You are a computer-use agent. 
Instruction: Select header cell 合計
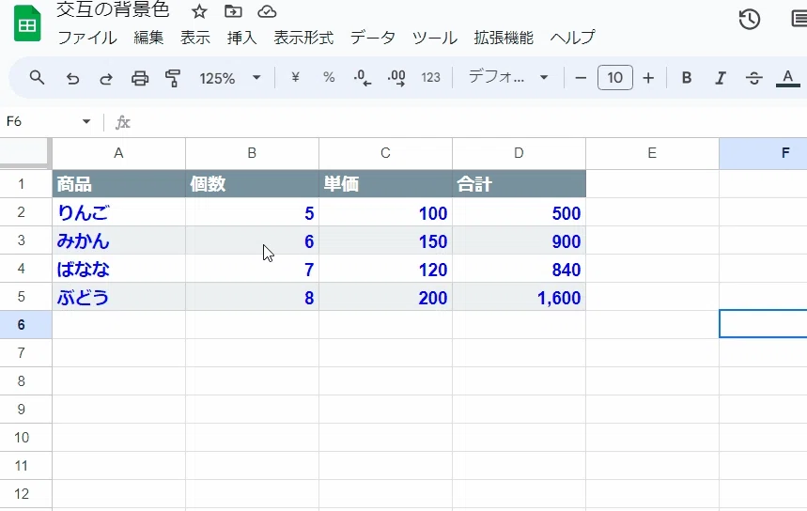519,184
